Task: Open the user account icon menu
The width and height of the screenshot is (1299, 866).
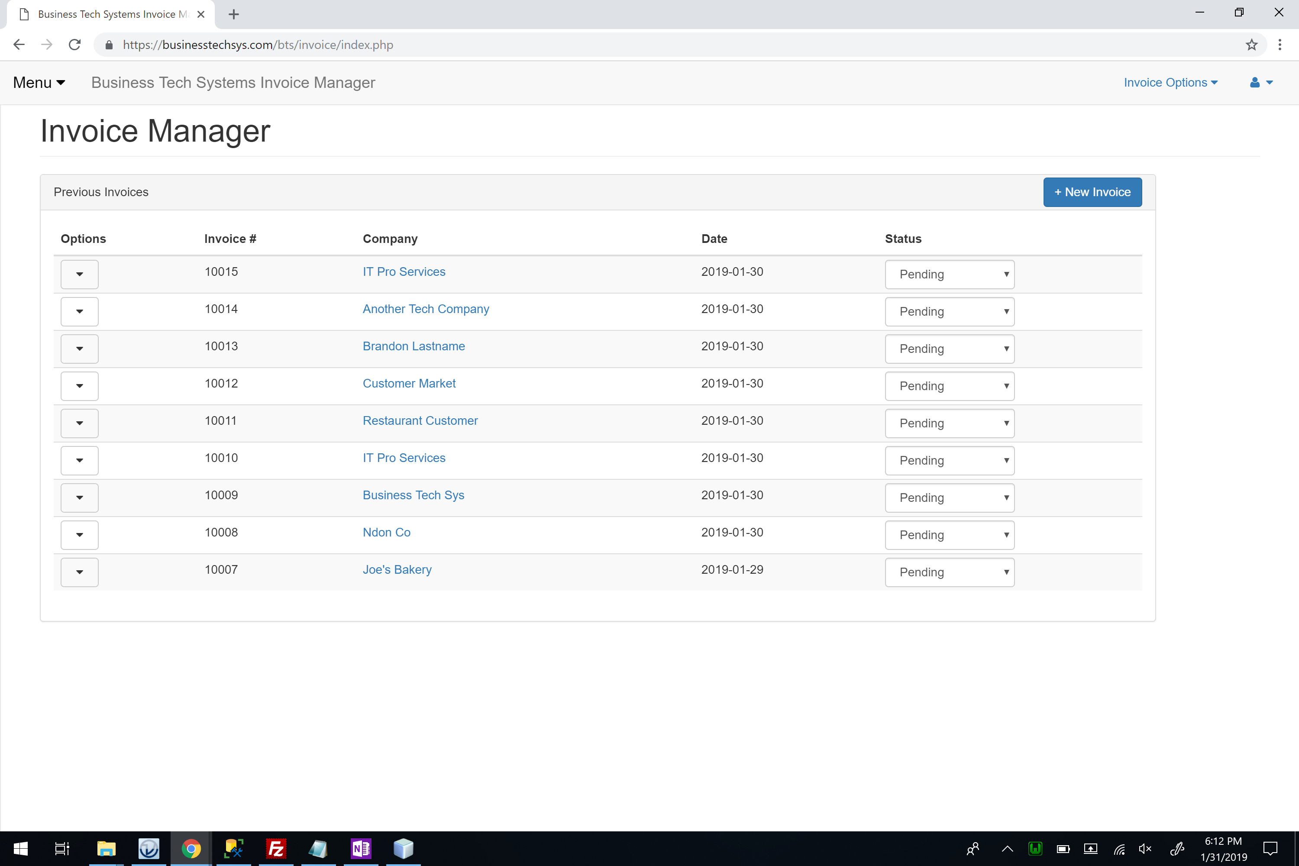Action: pyautogui.click(x=1260, y=83)
